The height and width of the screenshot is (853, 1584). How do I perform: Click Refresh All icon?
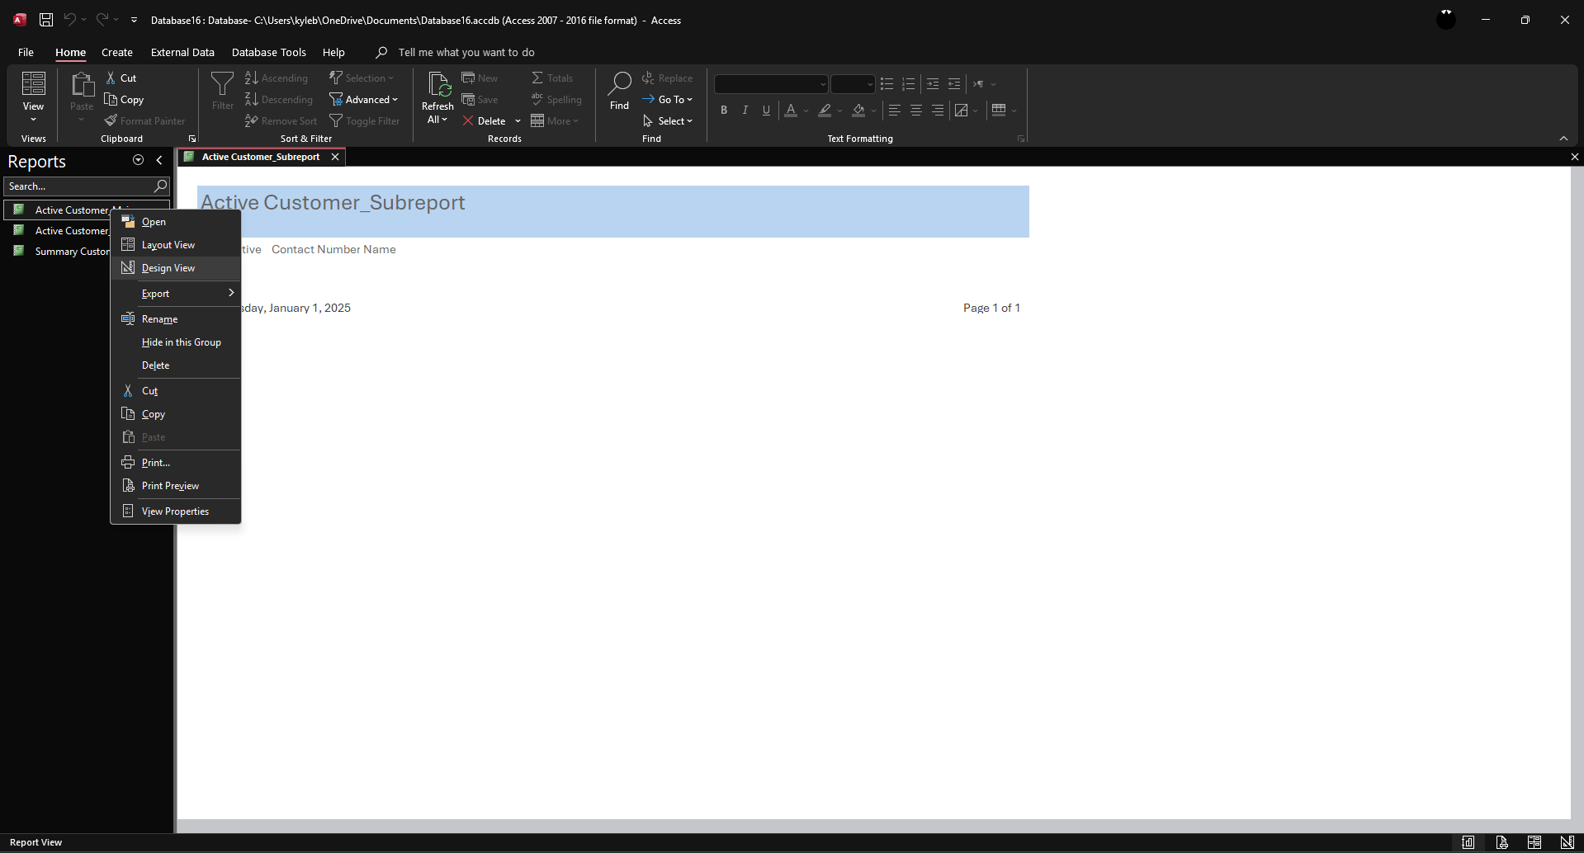[437, 97]
